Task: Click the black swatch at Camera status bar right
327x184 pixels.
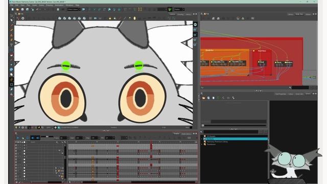Action: (191, 127)
